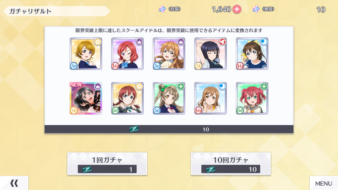338x190 pixels.
Task: Choose the stretching dark-haired girl card
Action: tap(210, 54)
